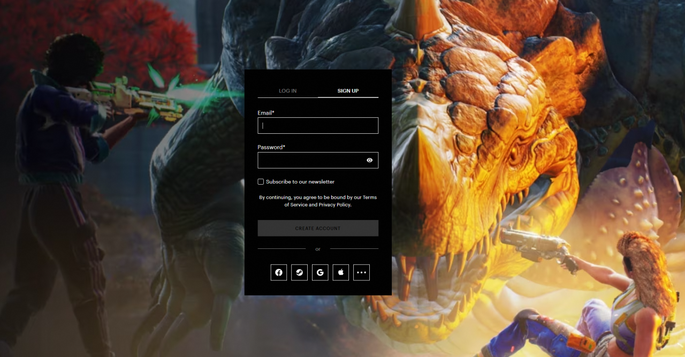Viewport: 685px width, 357px height.
Task: Continue with the Google icon
Action: pyautogui.click(x=320, y=272)
